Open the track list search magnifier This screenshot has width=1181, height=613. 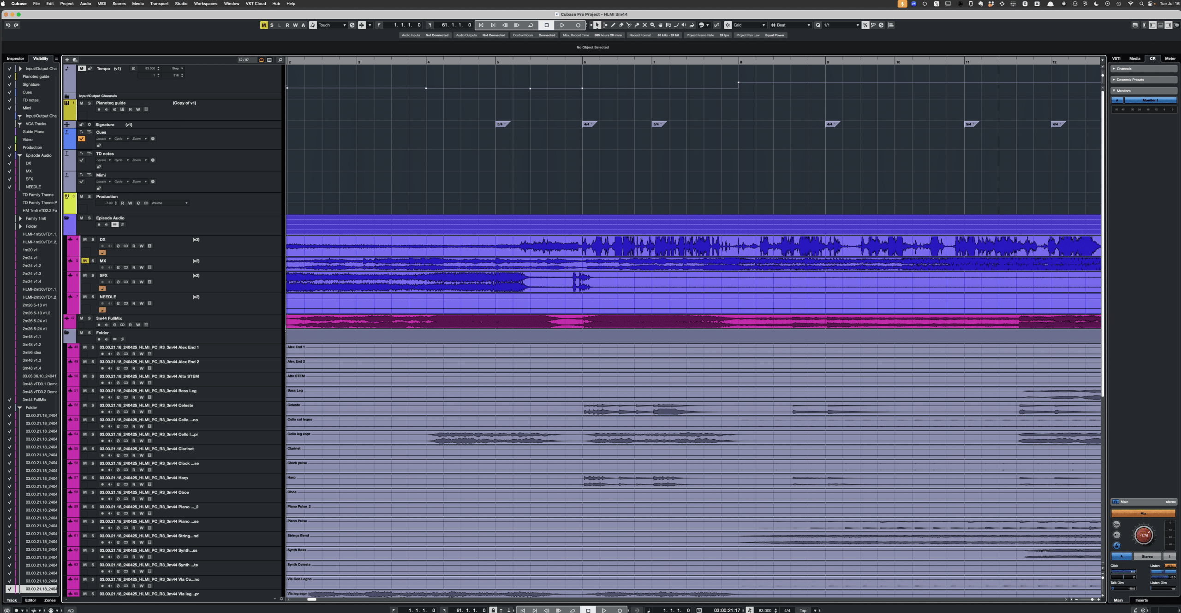click(x=280, y=60)
